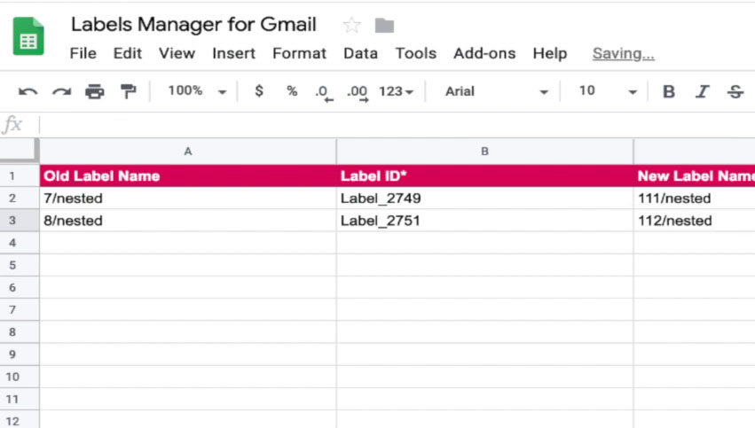This screenshot has width=755, height=428.
Task: Open the Insert menu
Action: 233,53
